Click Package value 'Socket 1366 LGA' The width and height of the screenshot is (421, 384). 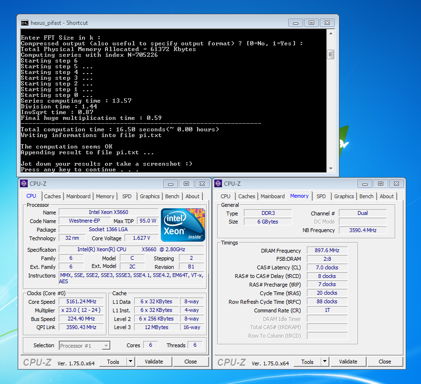pyautogui.click(x=108, y=229)
